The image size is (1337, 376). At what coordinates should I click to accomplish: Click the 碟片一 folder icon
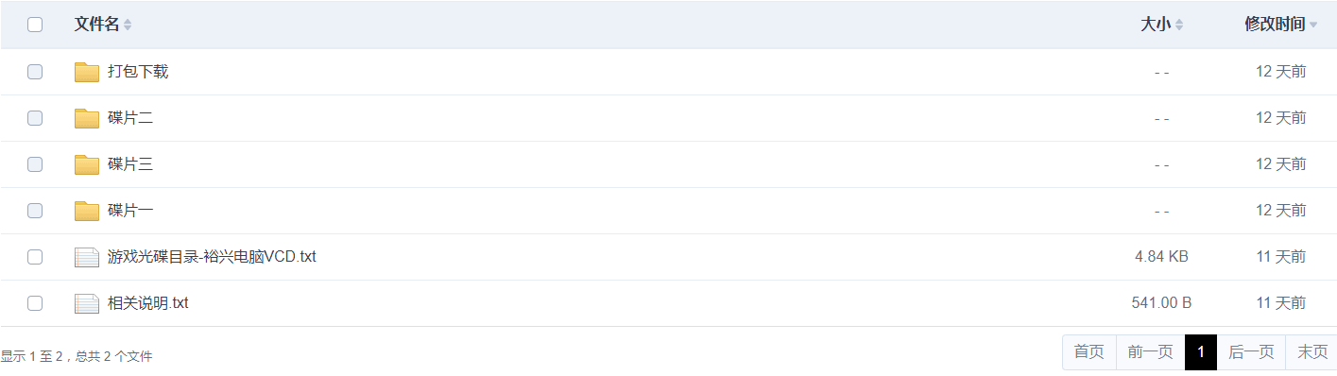(x=87, y=211)
